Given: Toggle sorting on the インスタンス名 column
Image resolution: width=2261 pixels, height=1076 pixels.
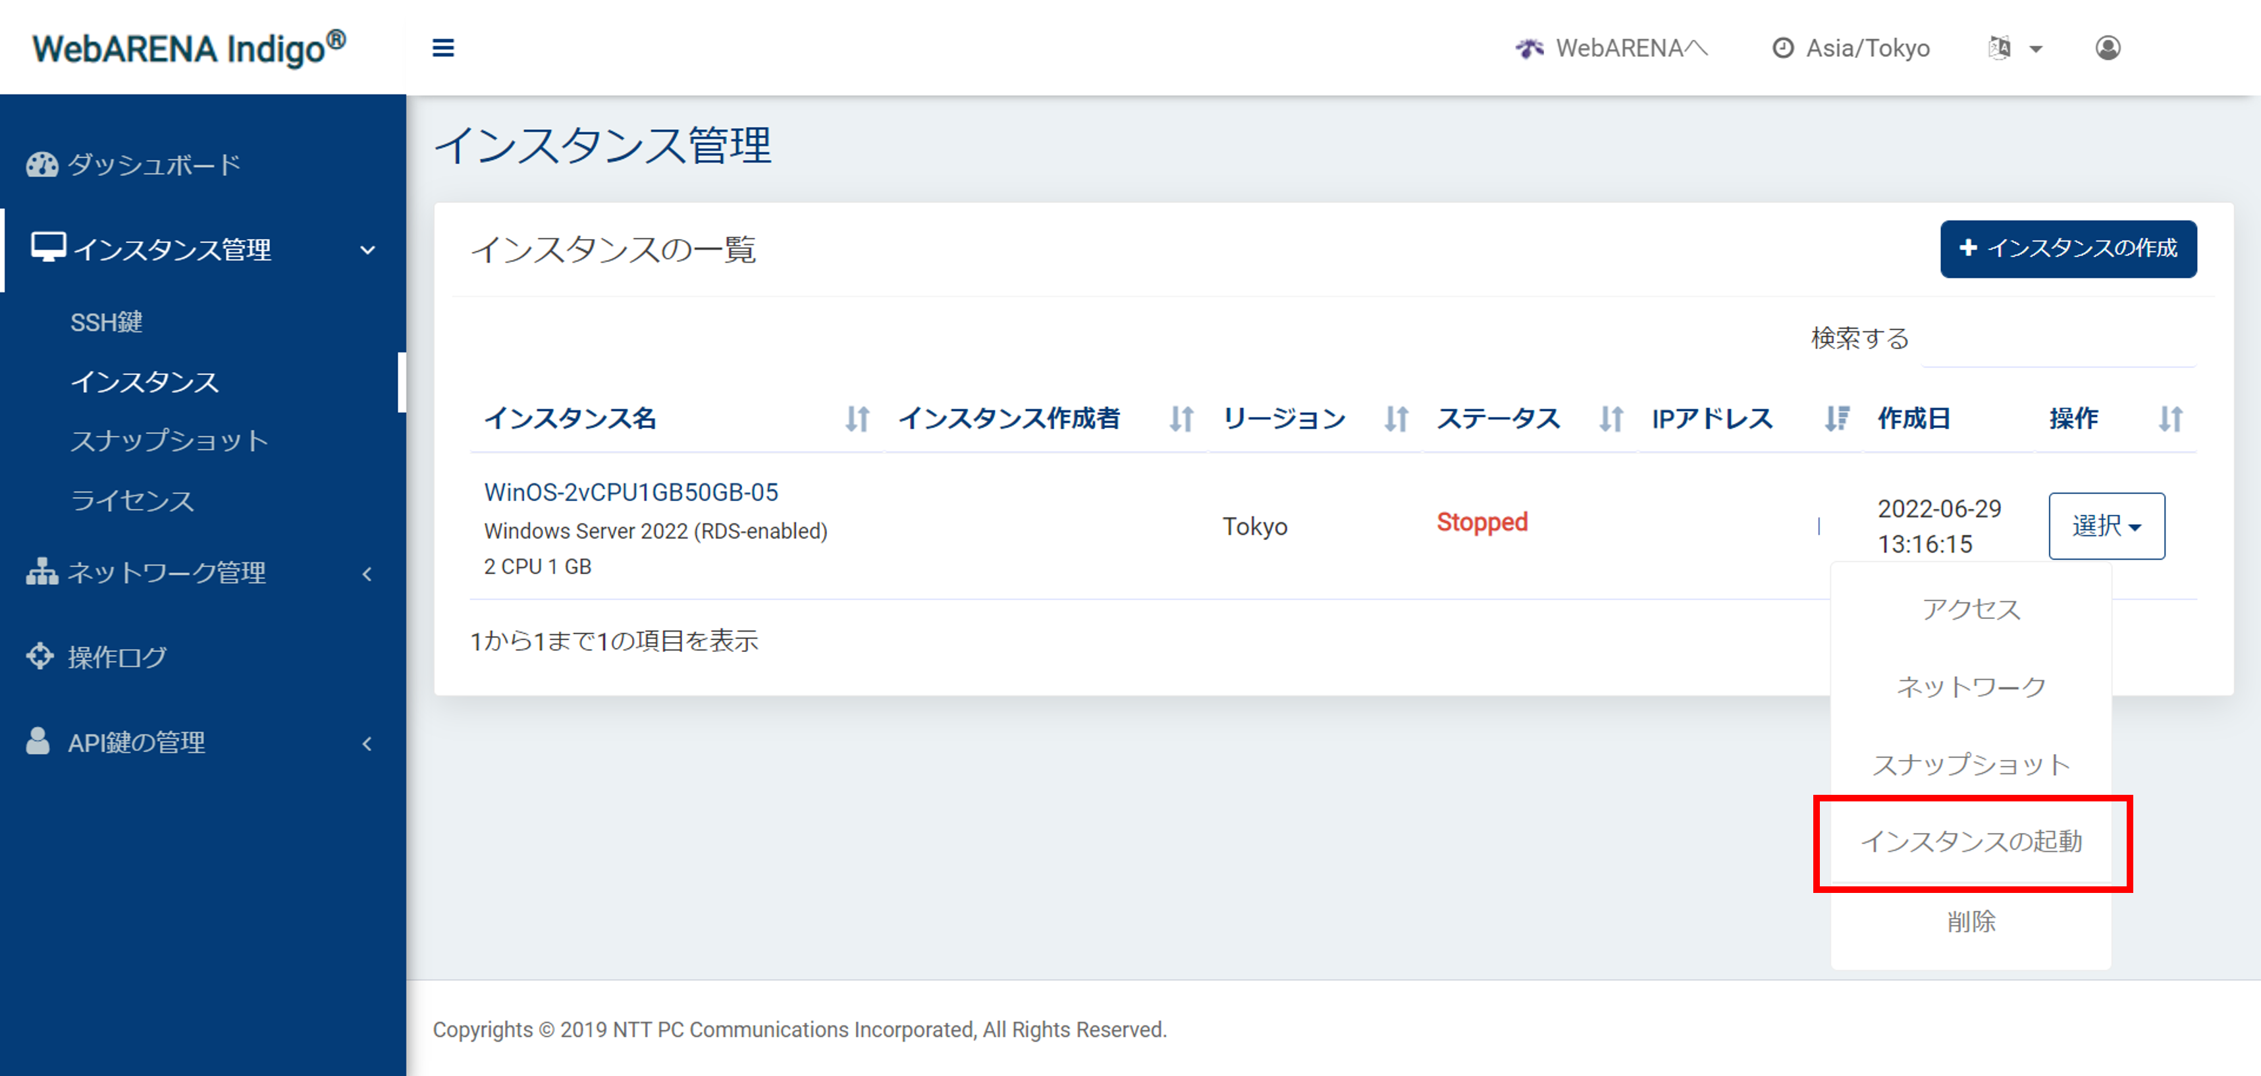Looking at the screenshot, I should click(x=857, y=419).
